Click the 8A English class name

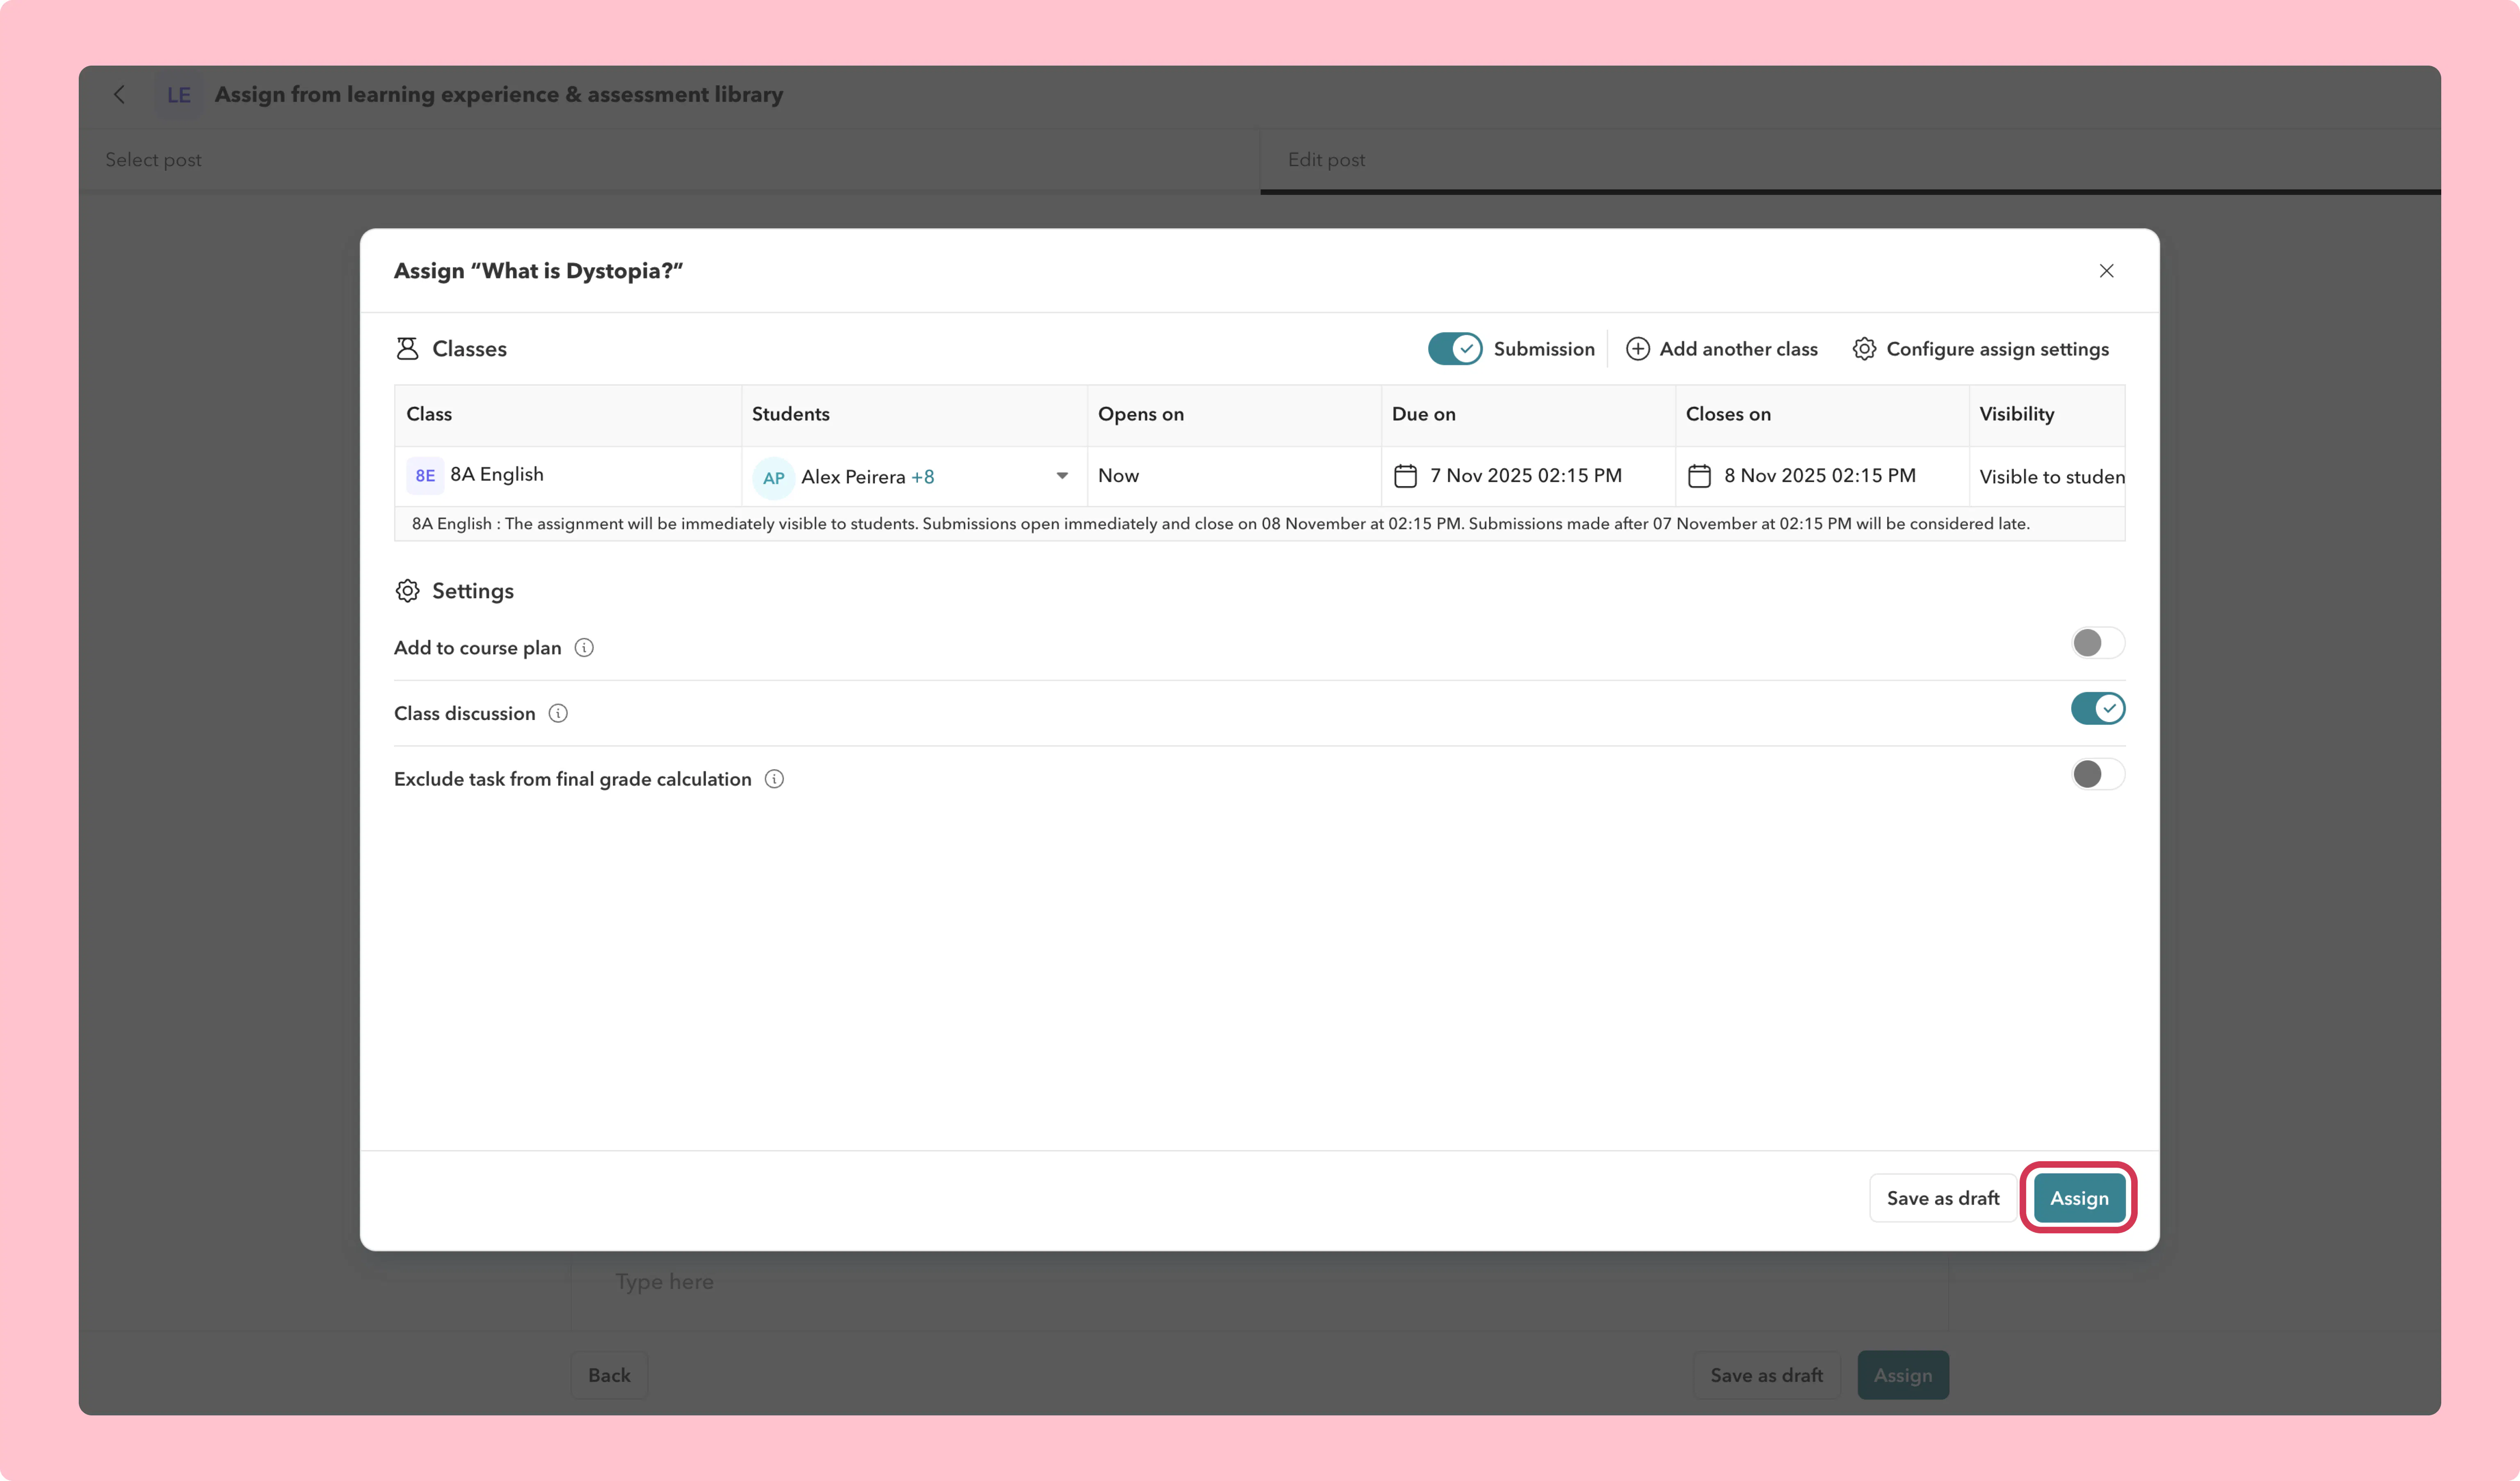tap(497, 474)
